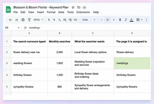The width and height of the screenshot is (154, 104).
Task: Open the View menu
Action: 31,12
